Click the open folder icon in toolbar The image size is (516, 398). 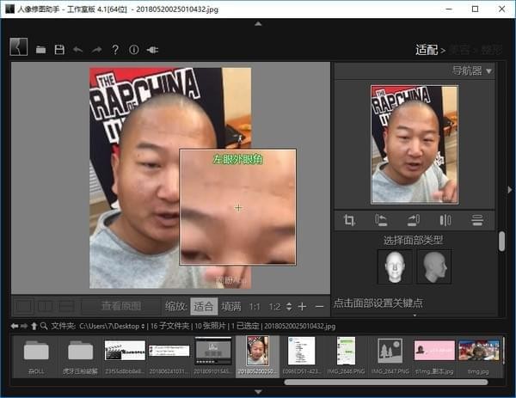[40, 50]
